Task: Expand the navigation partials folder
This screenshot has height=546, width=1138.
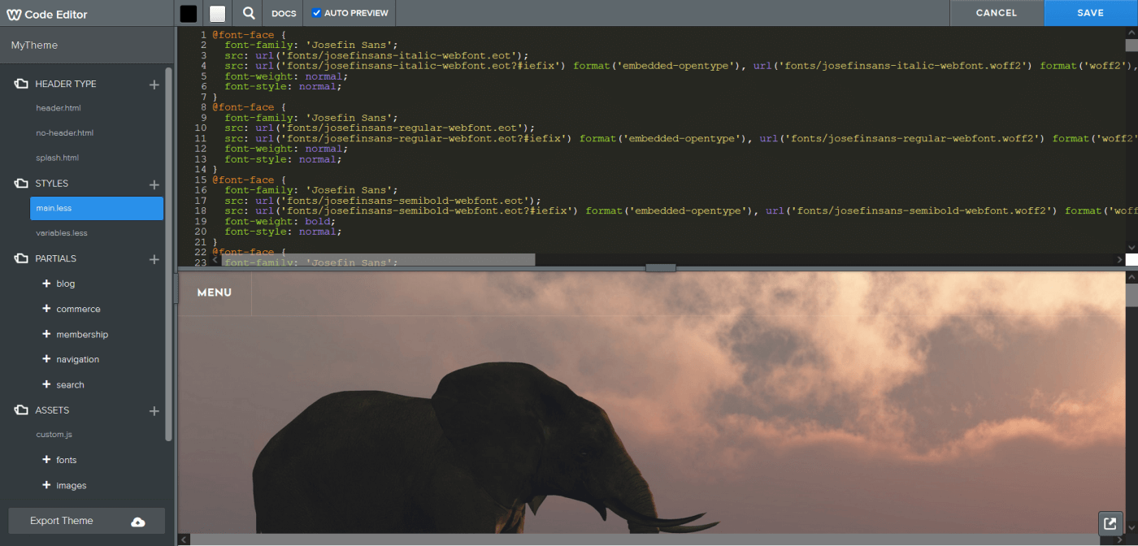Action: 46,359
